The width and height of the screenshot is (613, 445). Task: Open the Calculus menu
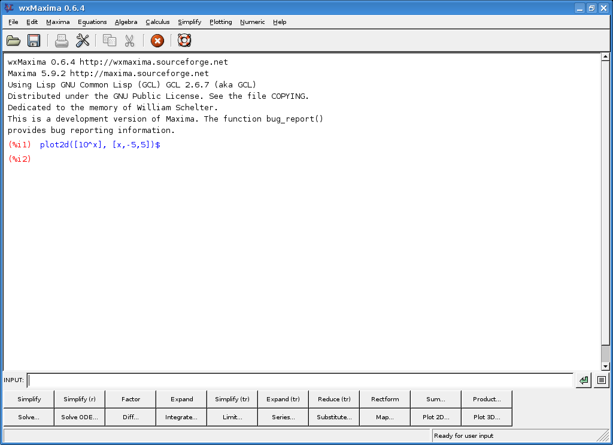pyautogui.click(x=157, y=22)
